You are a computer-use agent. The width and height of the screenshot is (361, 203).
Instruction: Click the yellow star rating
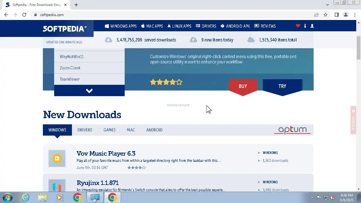pos(166,82)
